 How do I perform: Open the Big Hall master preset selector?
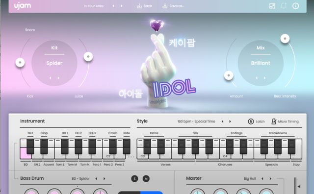pos(250,179)
